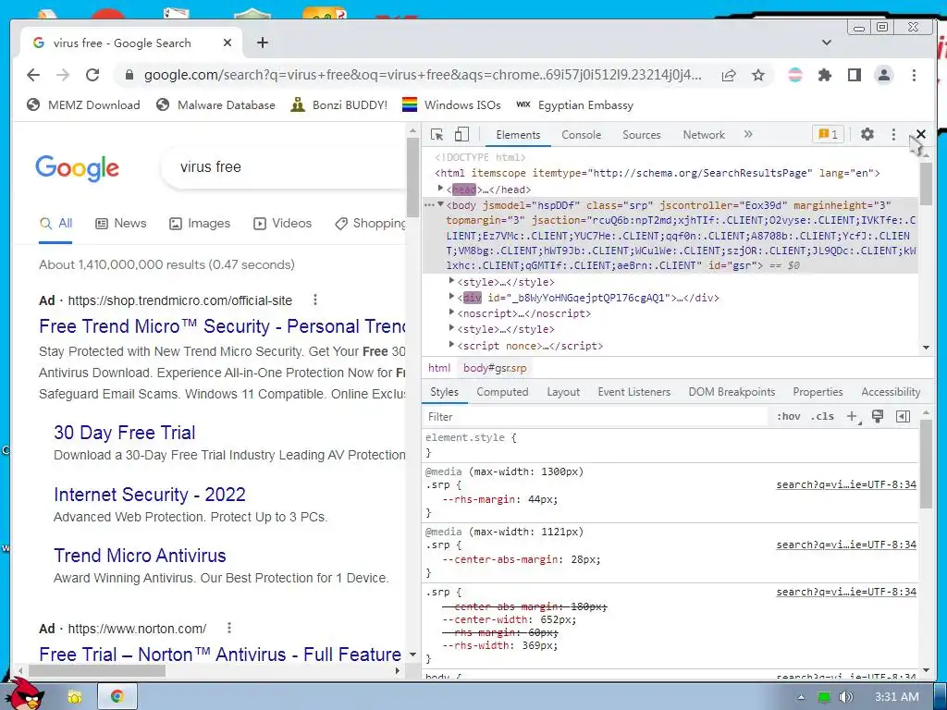947x710 pixels.
Task: Open the Chrome profile avatar
Action: coord(883,75)
